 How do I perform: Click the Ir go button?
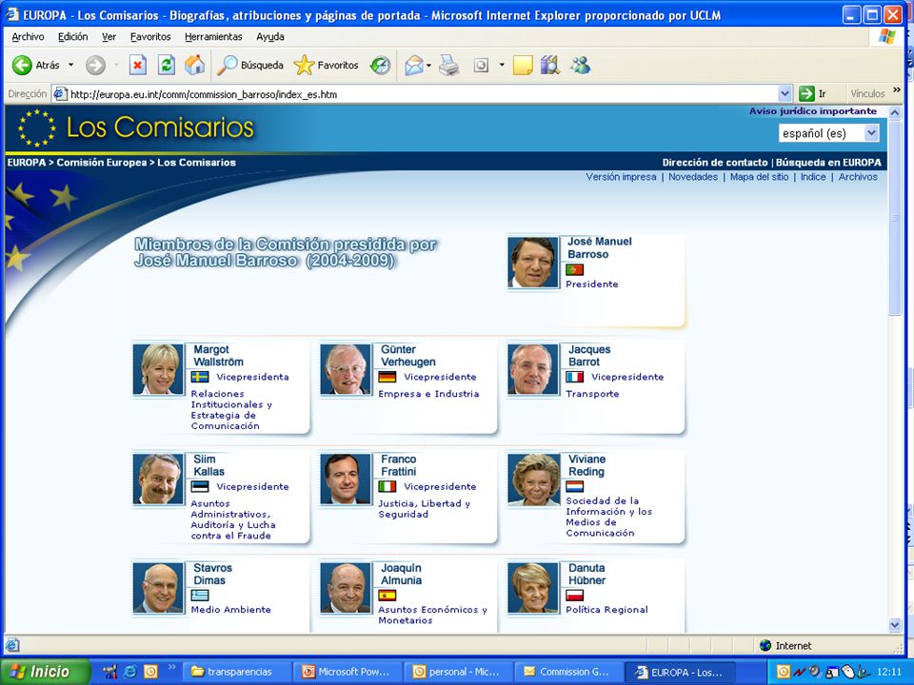814,94
